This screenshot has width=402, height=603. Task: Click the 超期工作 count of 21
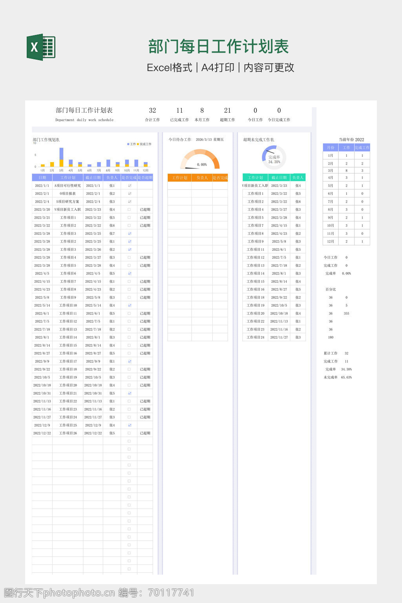[227, 111]
